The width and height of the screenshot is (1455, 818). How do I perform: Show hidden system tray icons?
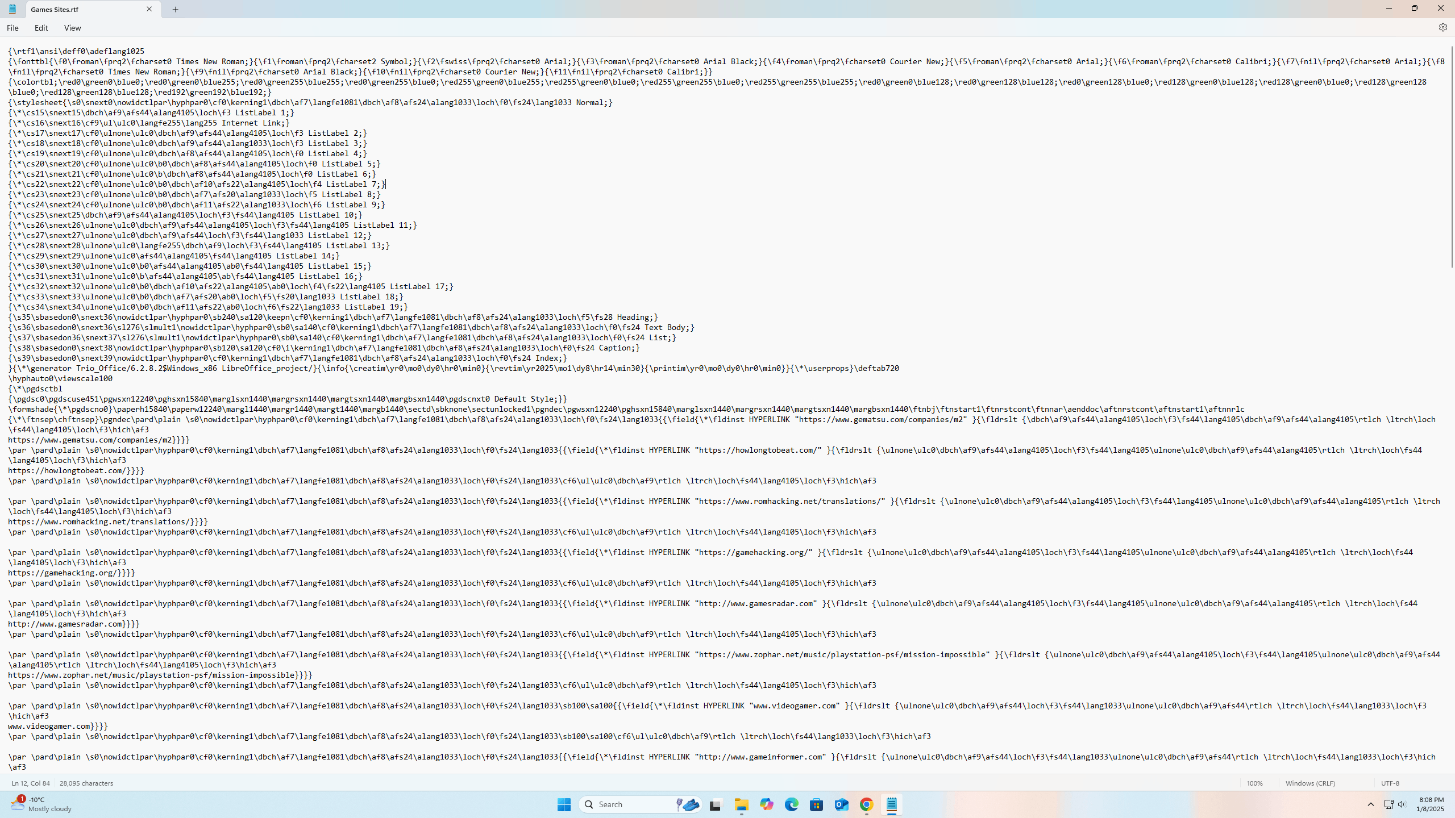click(1370, 804)
